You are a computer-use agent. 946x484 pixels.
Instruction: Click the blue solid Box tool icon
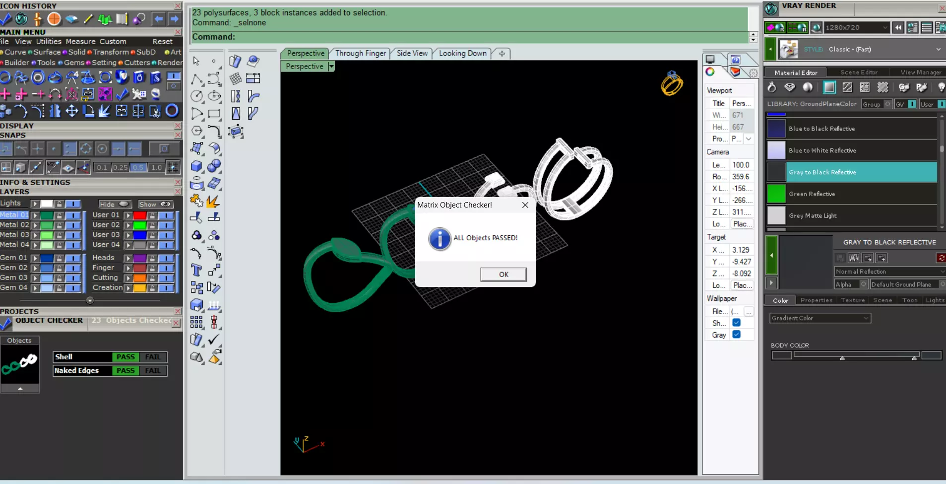[196, 166]
